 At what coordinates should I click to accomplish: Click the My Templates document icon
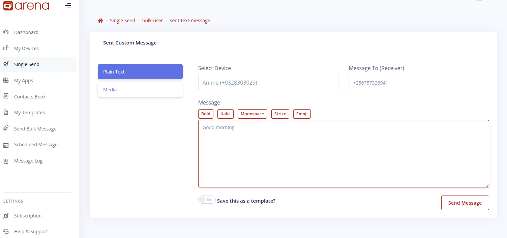tap(6, 112)
